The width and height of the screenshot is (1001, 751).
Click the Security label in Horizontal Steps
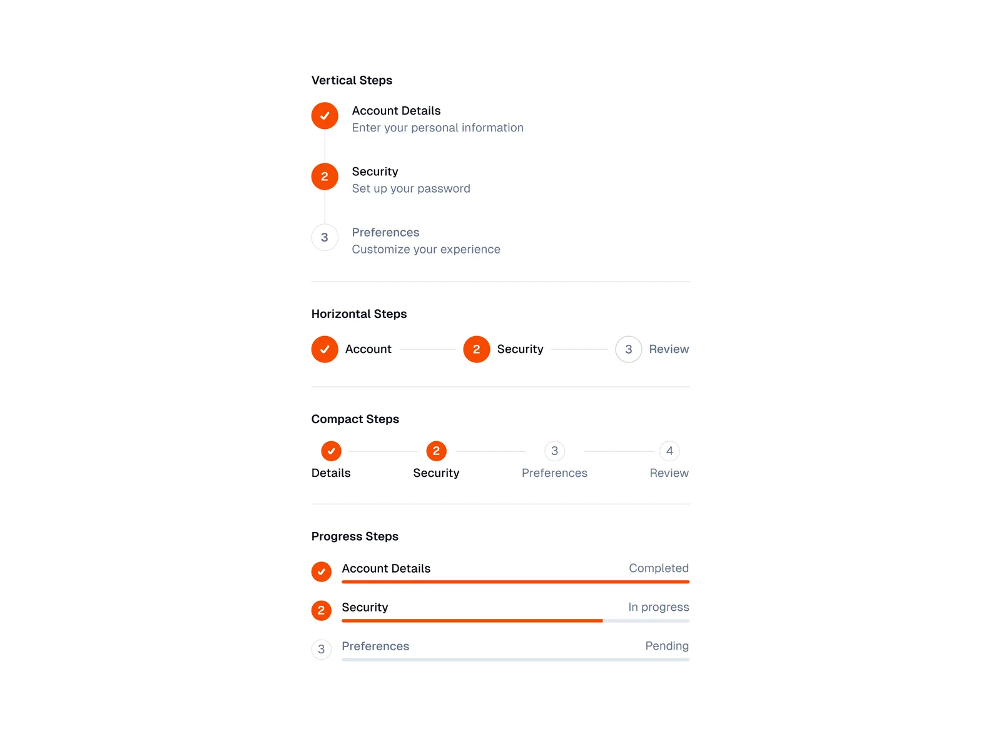tap(520, 349)
